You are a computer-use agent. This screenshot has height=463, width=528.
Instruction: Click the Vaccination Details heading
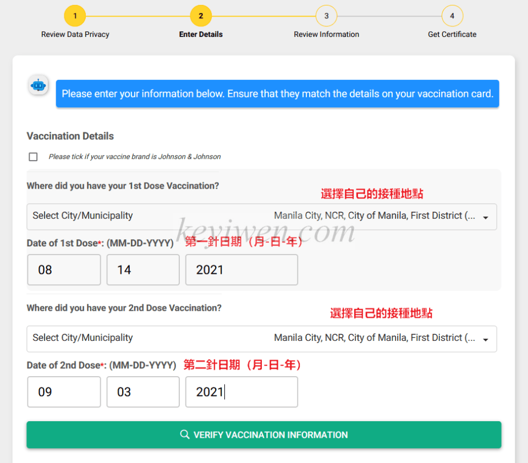point(70,136)
